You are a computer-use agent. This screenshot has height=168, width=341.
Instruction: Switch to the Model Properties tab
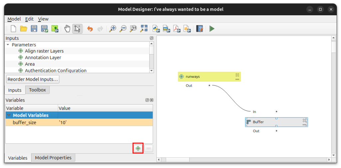pyautogui.click(x=53, y=158)
